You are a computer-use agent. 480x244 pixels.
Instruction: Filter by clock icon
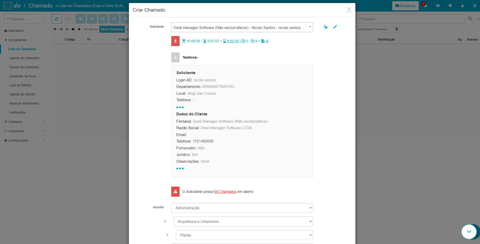67,29
